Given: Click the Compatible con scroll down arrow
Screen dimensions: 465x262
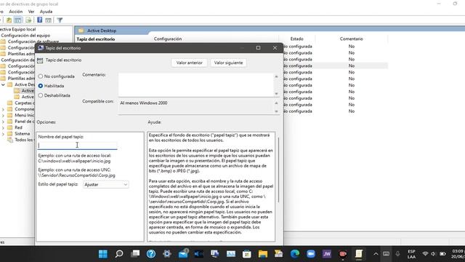Looking at the screenshot, I should click(x=276, y=111).
